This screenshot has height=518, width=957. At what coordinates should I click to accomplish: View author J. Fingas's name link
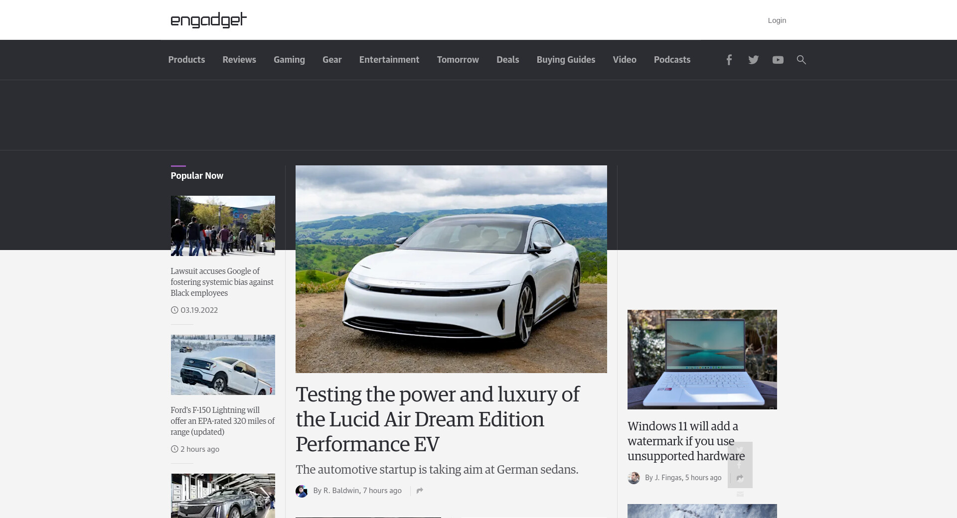[x=668, y=478]
